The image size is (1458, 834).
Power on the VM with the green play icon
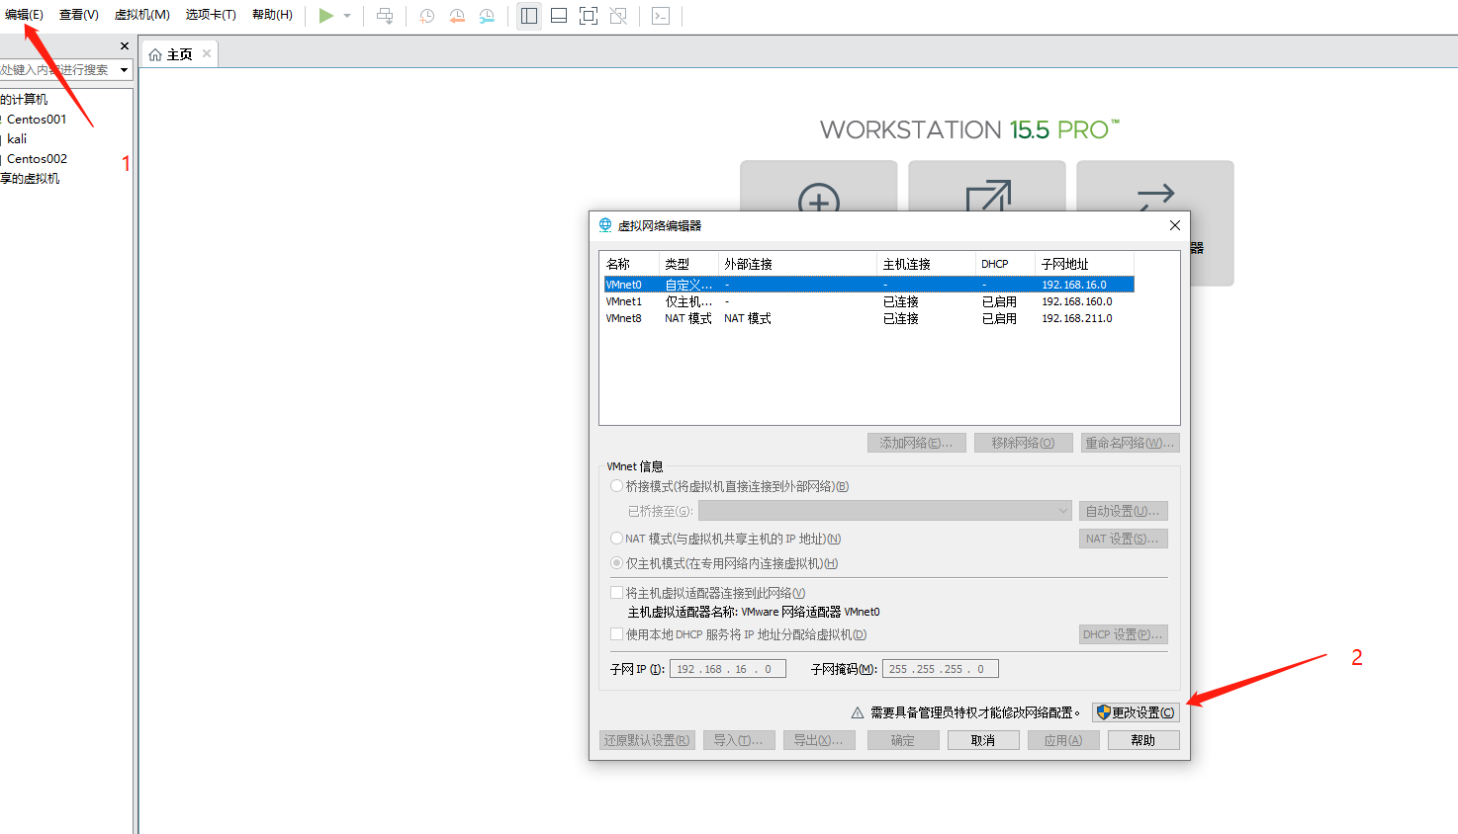point(325,16)
